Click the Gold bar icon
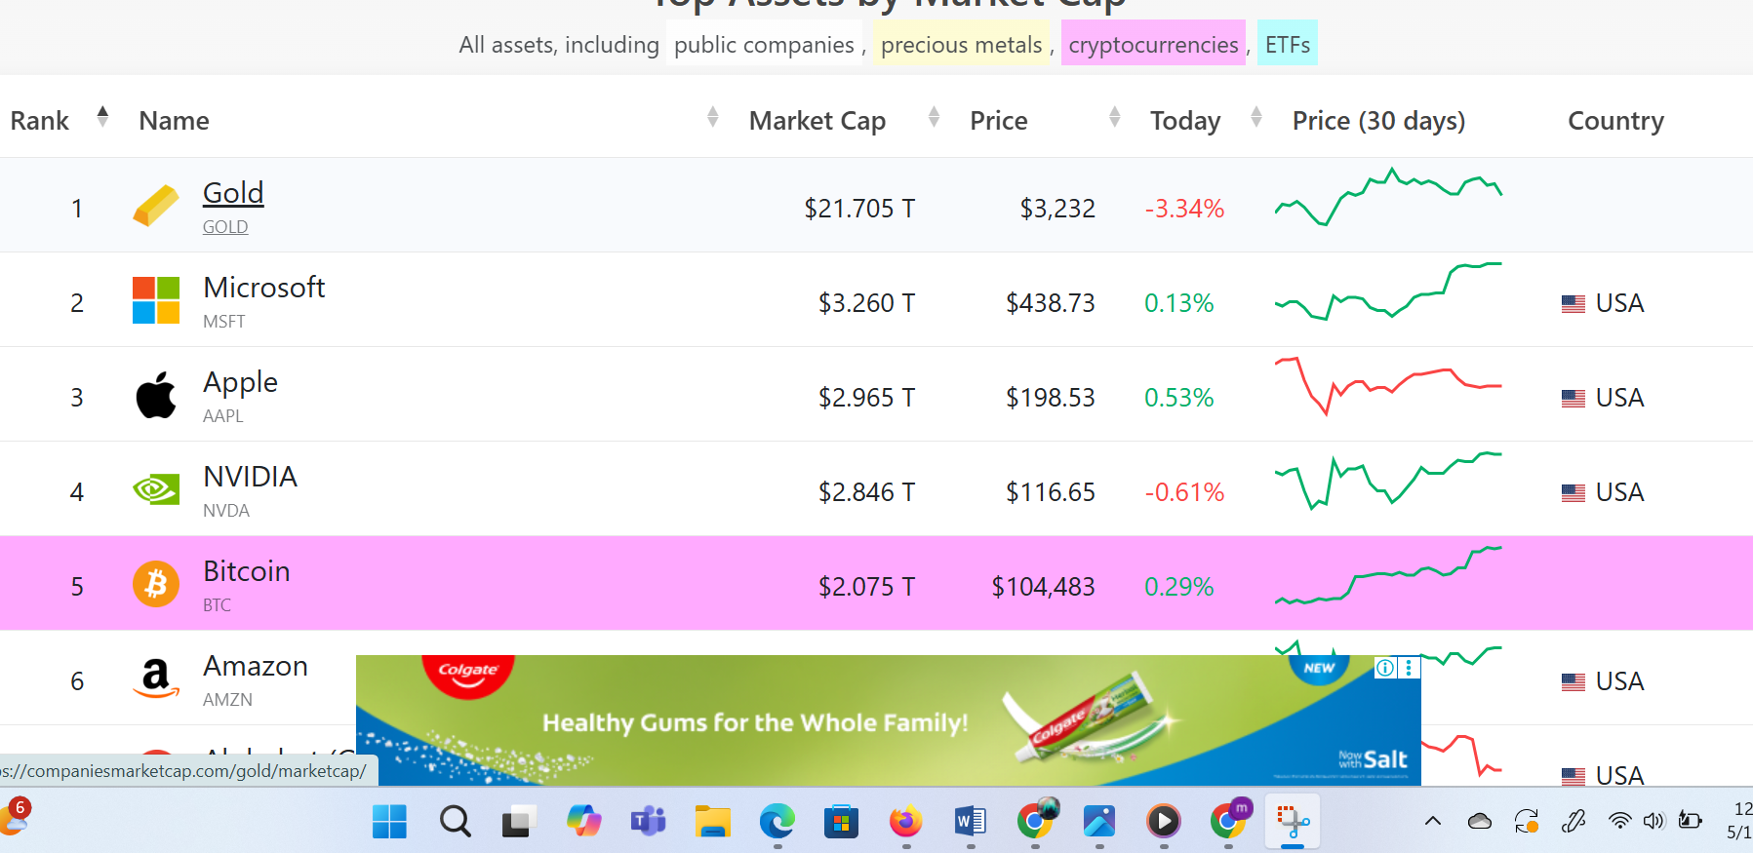The height and width of the screenshot is (853, 1753). tap(156, 206)
